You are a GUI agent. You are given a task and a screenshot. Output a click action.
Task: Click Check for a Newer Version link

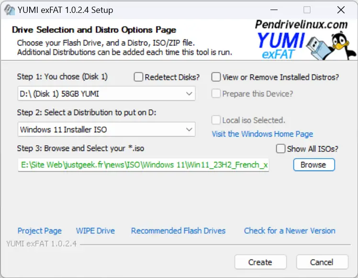point(290,231)
